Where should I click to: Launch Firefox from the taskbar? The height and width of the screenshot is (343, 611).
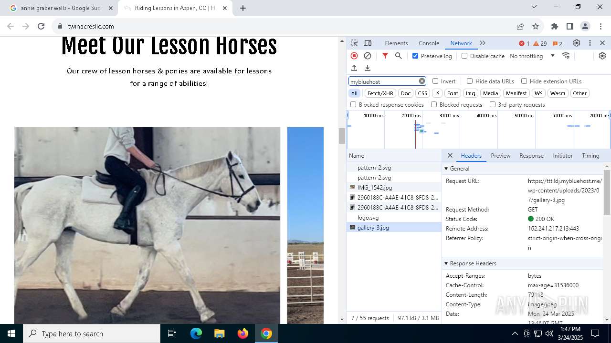(243, 333)
